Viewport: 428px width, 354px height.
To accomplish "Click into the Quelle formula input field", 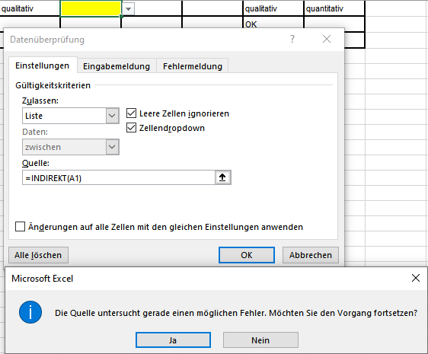I will point(119,177).
